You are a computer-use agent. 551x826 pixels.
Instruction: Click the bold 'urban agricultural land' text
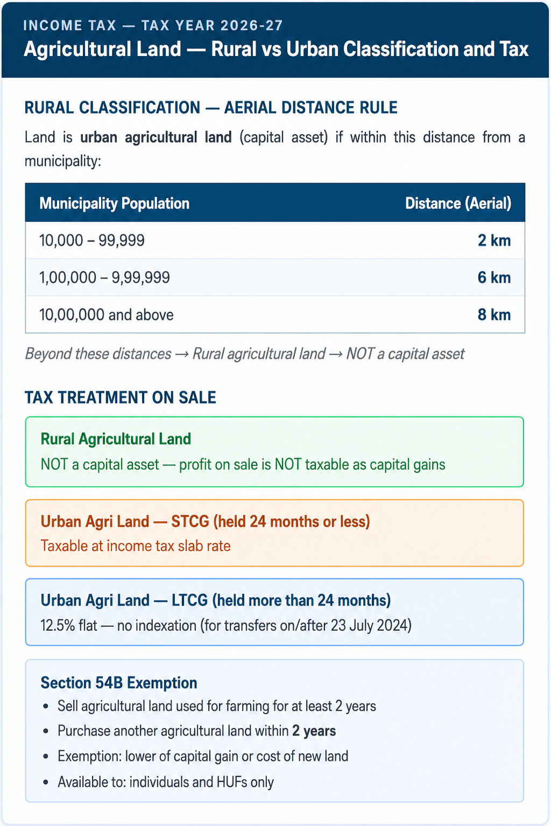(x=156, y=138)
